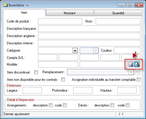This screenshot has width=146, height=119.
Task: Close the Inventaire window
Action: pyautogui.click(x=139, y=5)
